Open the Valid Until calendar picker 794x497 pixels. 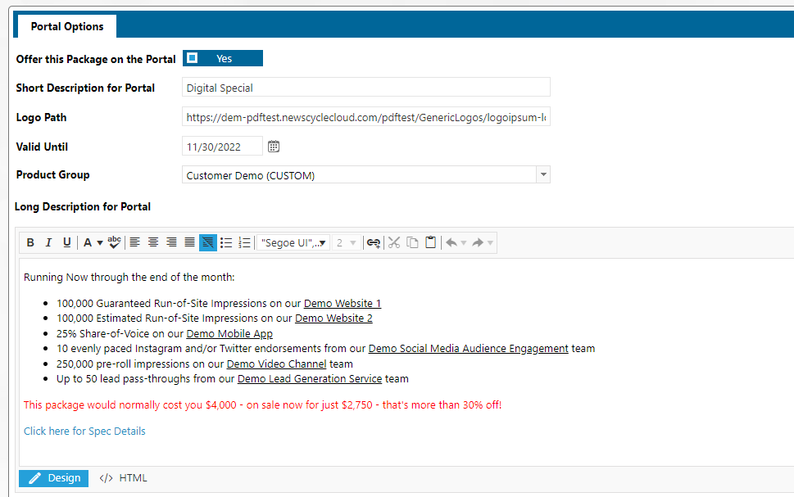[274, 147]
